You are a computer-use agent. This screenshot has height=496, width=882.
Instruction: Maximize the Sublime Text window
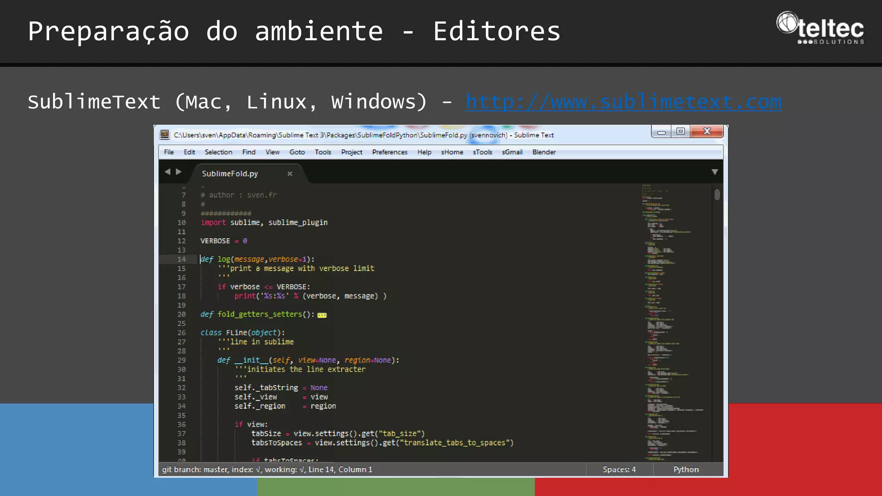click(x=681, y=131)
